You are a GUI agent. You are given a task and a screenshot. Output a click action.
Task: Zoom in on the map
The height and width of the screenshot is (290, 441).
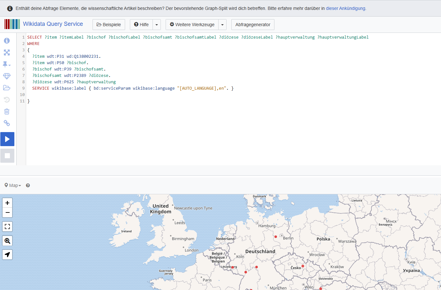(7, 203)
